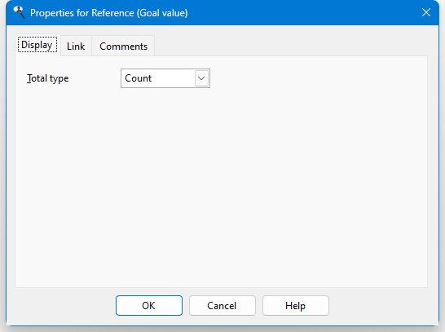
Task: Click the dialog title bar text
Action: click(109, 13)
